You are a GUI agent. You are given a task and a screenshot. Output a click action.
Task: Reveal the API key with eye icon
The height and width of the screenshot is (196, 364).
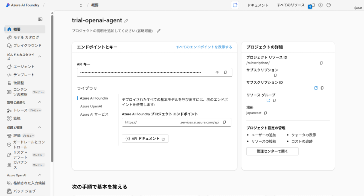[x=217, y=73]
